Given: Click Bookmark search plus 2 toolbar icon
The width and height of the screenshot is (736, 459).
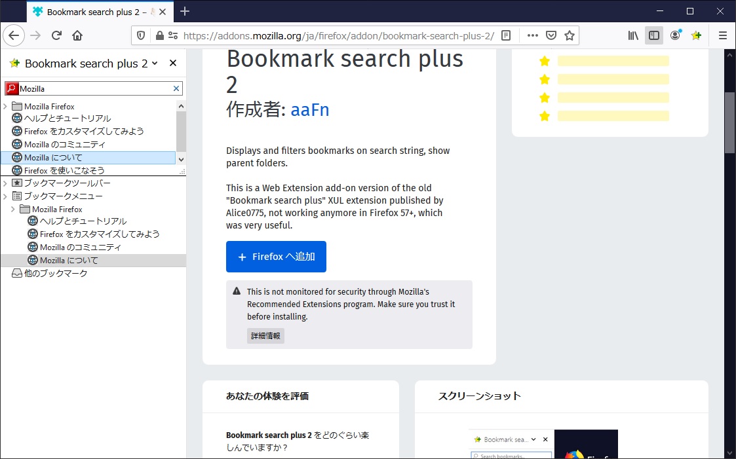Looking at the screenshot, I should (696, 35).
